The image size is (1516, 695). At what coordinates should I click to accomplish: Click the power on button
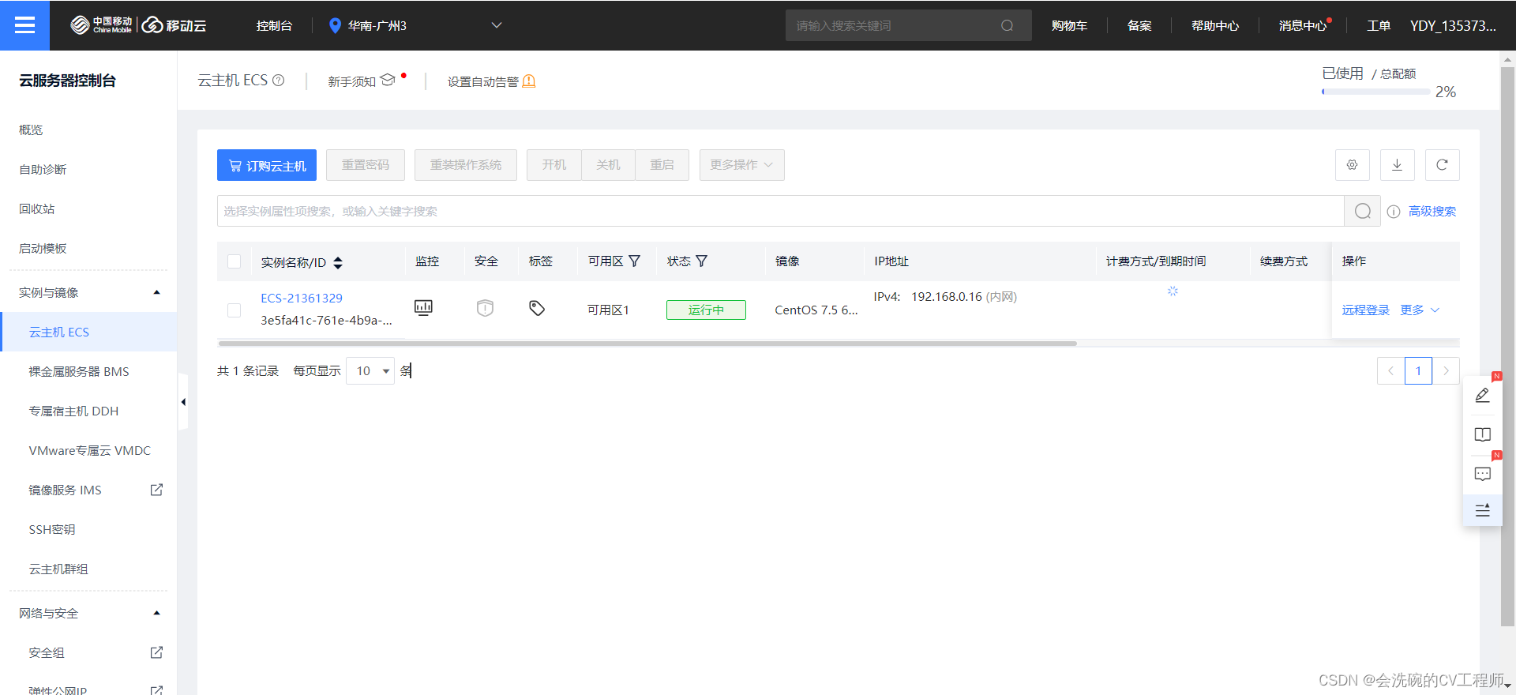click(x=554, y=165)
